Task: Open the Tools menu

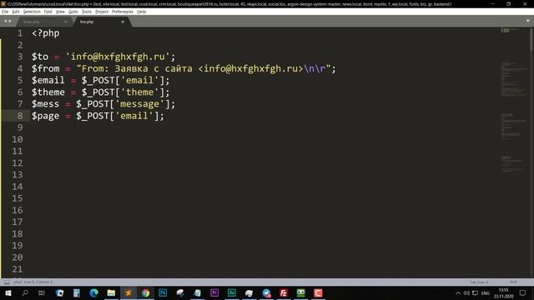Action: point(87,12)
